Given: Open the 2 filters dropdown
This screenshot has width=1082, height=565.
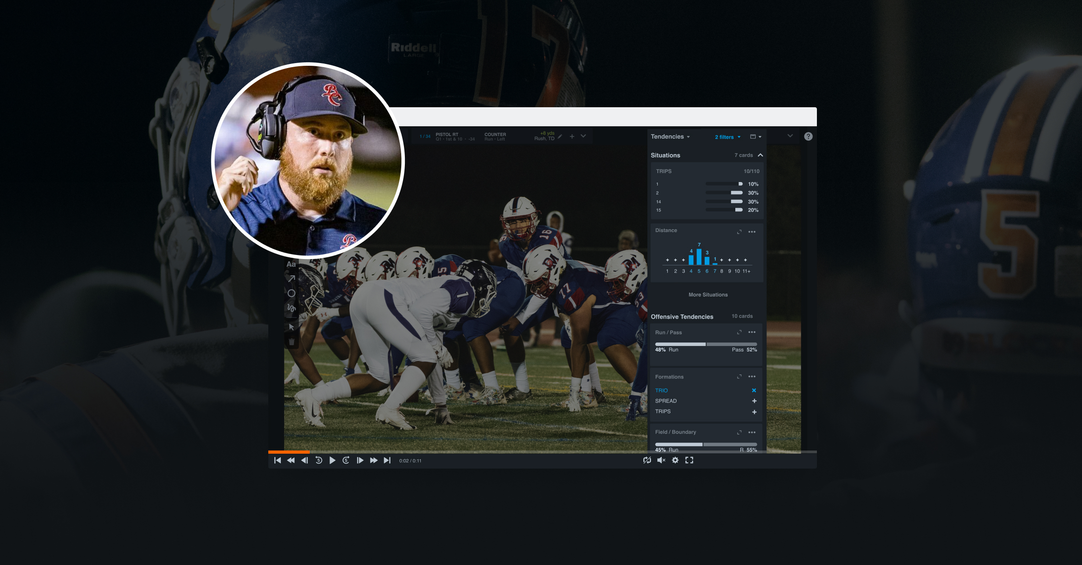Looking at the screenshot, I should pos(727,137).
